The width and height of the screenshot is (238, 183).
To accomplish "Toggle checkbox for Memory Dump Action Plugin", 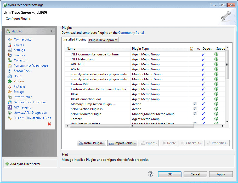I will point(195,104).
